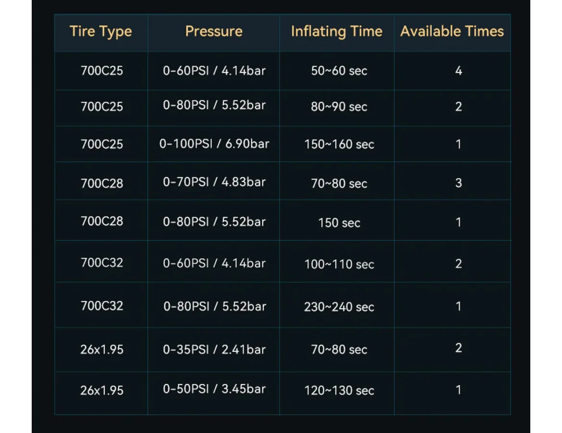Select the 0-50PSI / 3.45bar pressure cell
Viewport: 562px width, 433px height.
(x=214, y=389)
